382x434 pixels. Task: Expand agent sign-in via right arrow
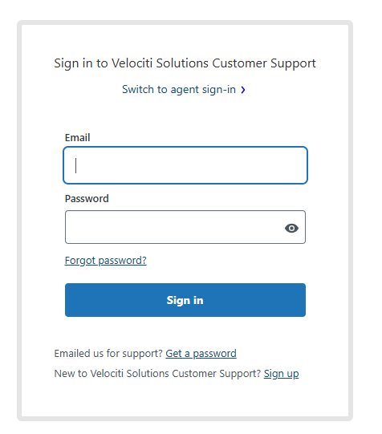(x=243, y=90)
